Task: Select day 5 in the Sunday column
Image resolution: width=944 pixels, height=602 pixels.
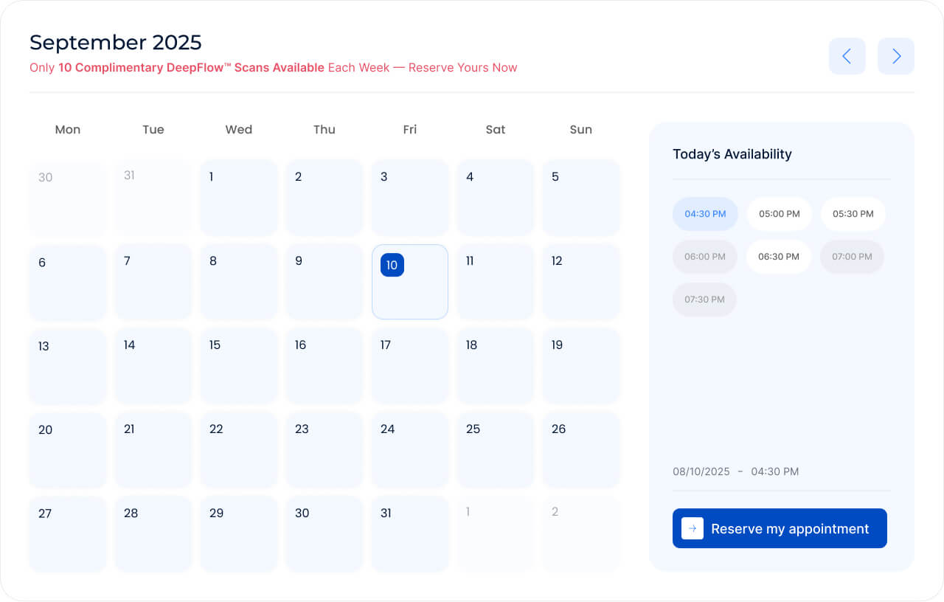Action: click(x=580, y=198)
